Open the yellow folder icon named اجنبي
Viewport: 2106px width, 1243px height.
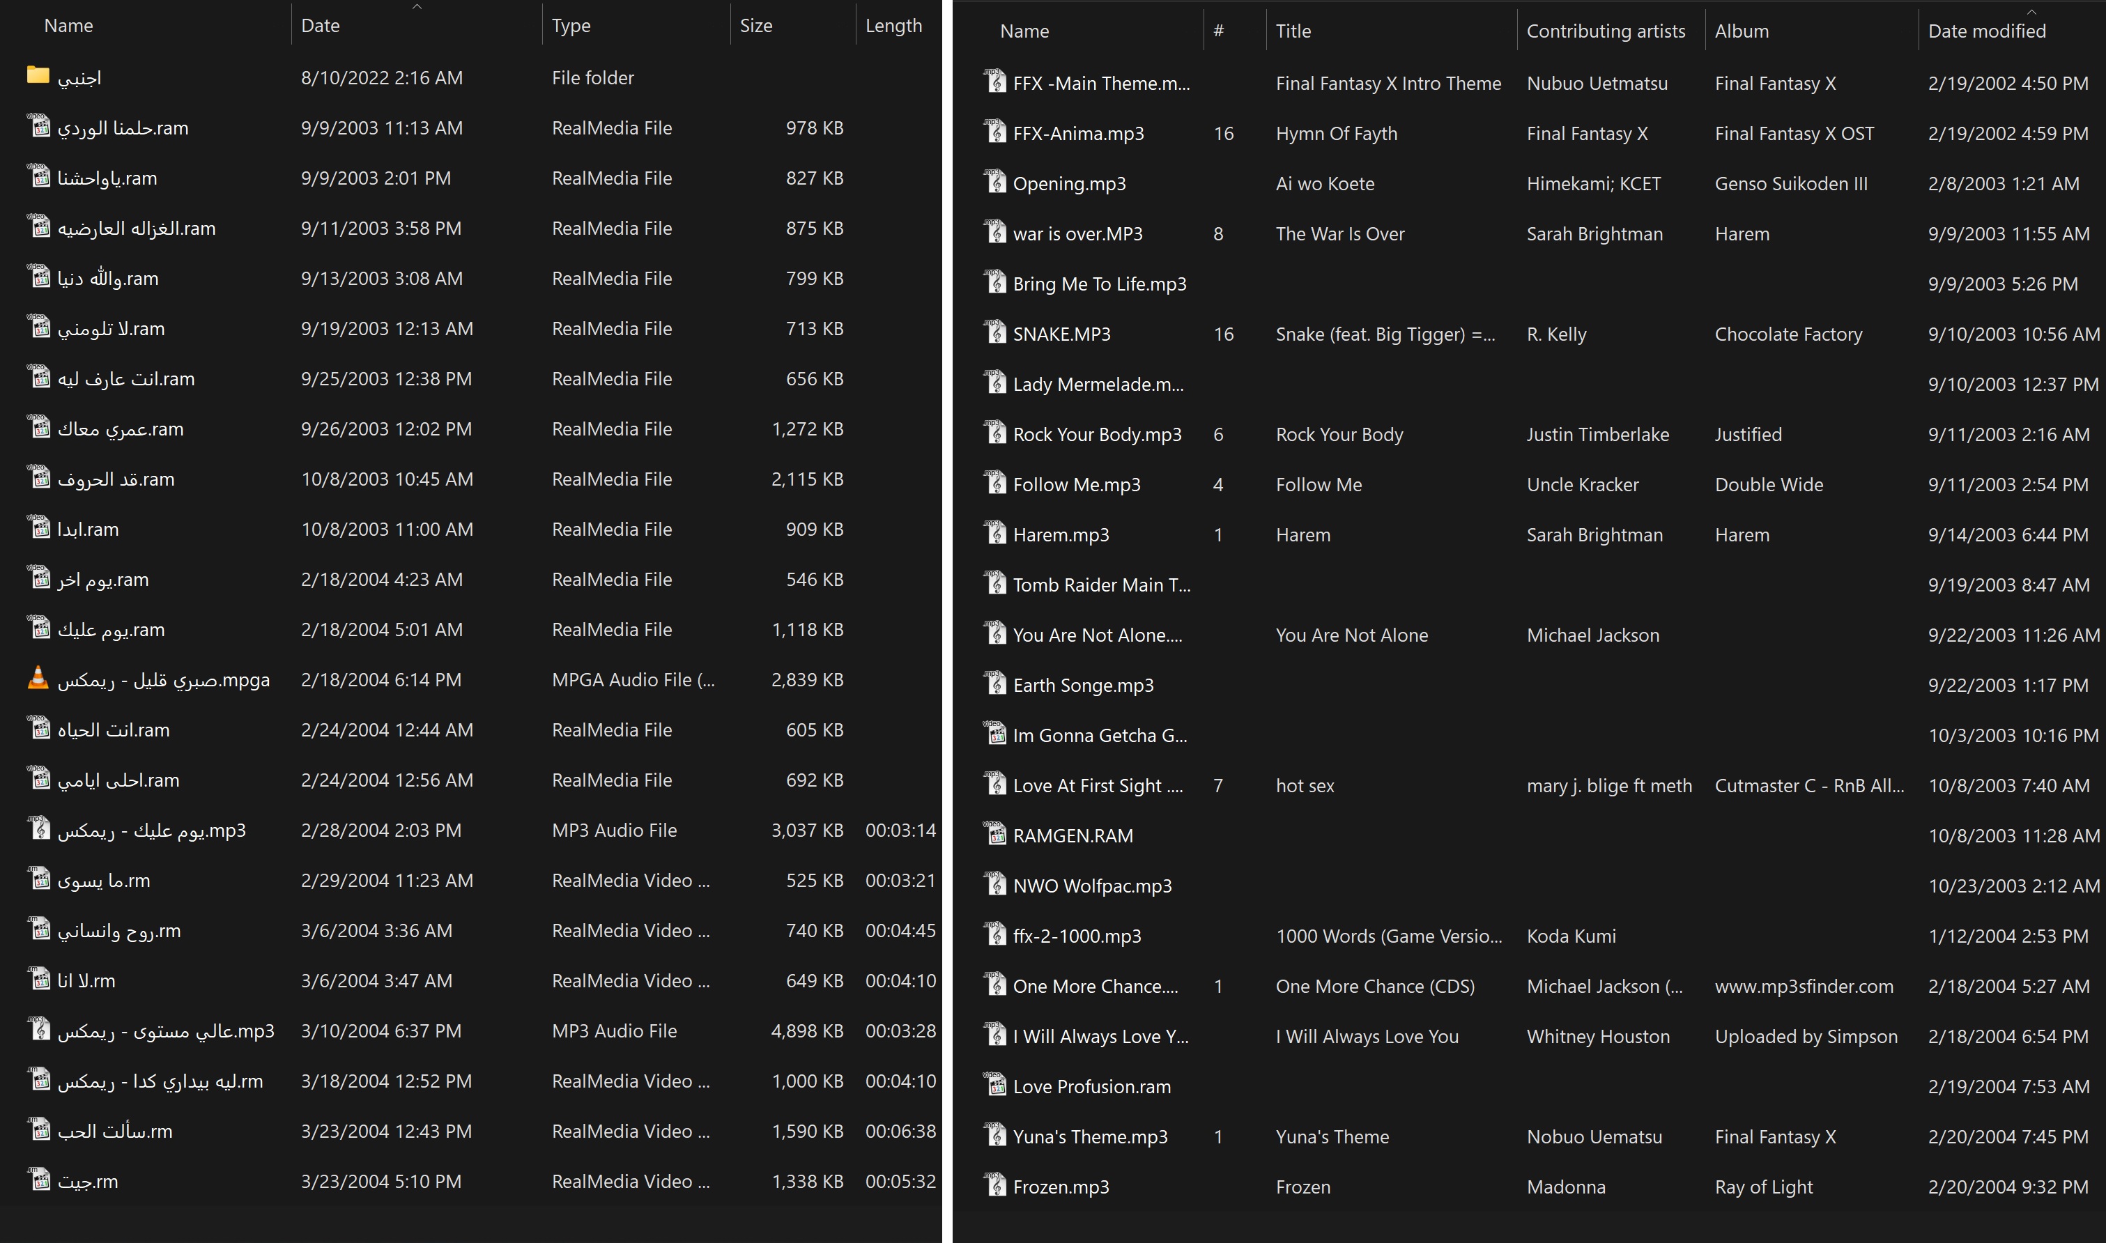tap(38, 76)
